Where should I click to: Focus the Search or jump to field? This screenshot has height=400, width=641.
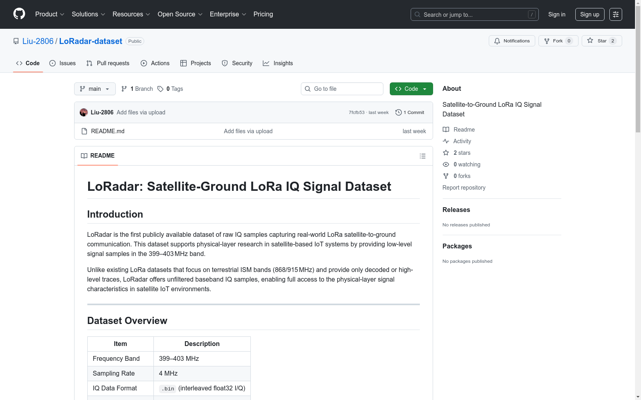click(x=475, y=14)
